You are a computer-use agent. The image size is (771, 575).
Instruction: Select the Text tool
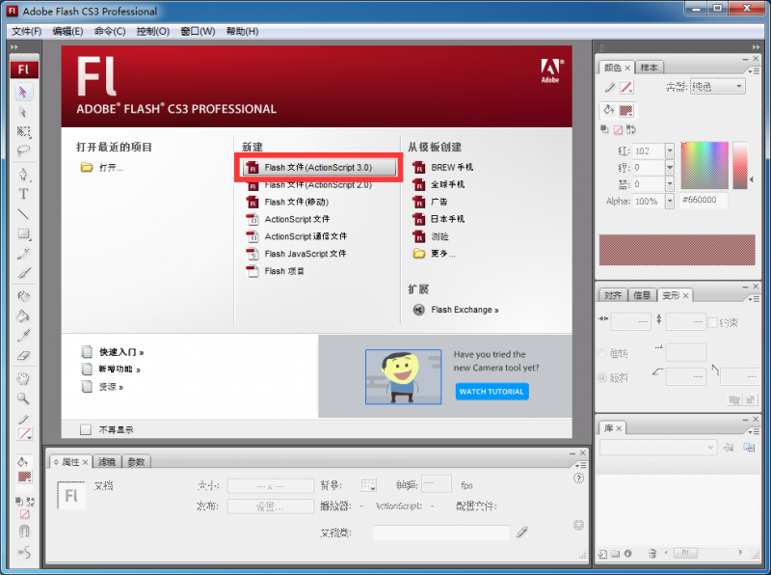click(23, 194)
